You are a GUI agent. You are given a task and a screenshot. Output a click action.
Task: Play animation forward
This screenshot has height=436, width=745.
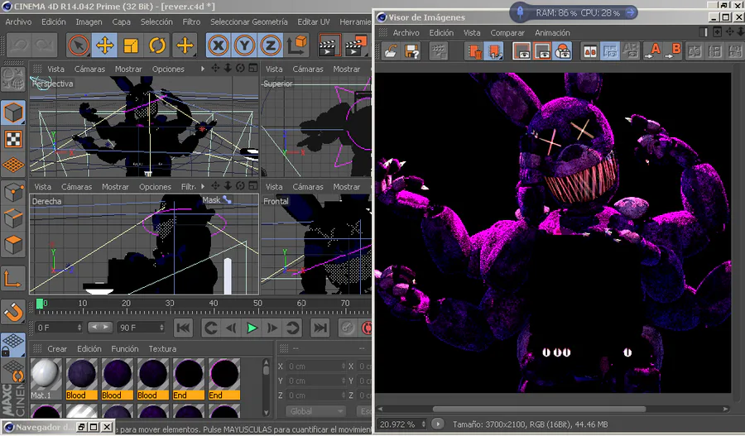(x=252, y=328)
